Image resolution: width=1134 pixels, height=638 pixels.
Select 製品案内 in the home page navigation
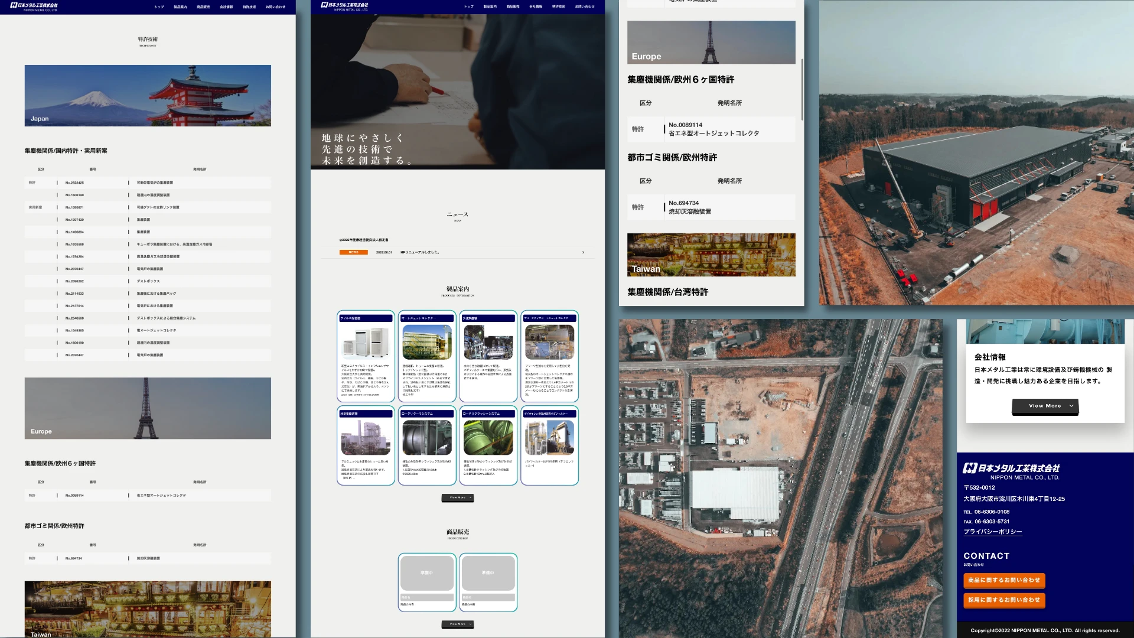490,6
